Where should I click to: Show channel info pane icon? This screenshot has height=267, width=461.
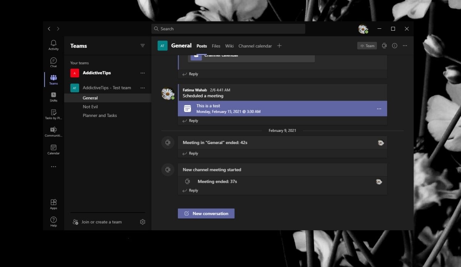[395, 46]
